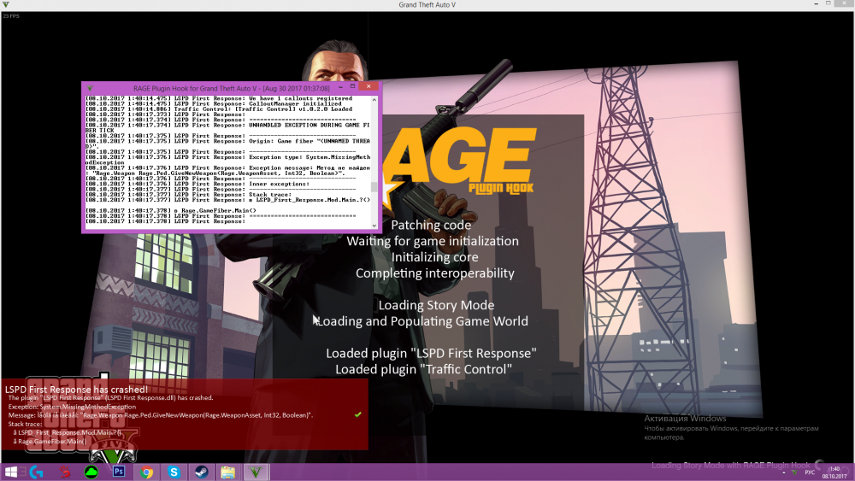This screenshot has height=481, width=855.
Task: Open File Explorer from the taskbar
Action: (x=228, y=472)
